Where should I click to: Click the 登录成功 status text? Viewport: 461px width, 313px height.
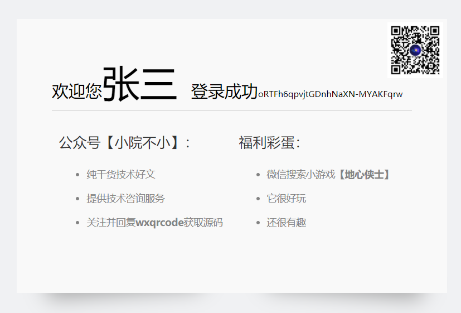coord(224,92)
